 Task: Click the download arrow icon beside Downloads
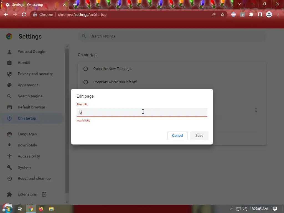9,145
